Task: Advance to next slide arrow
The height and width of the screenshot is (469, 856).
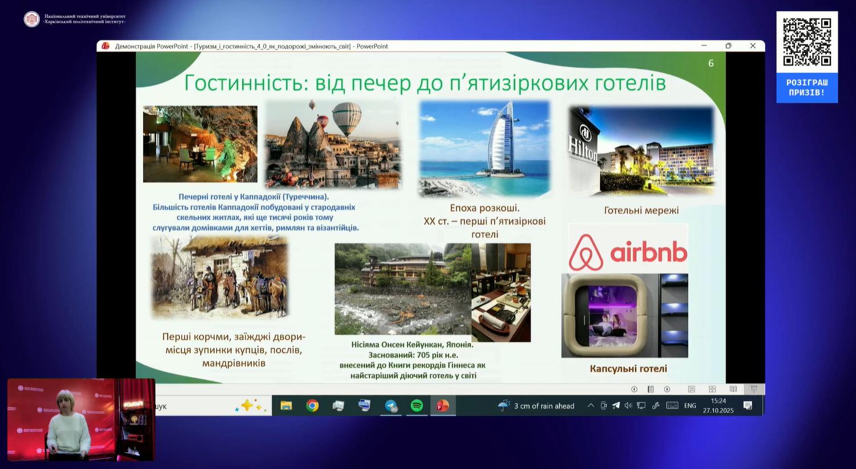Action: 667,389
